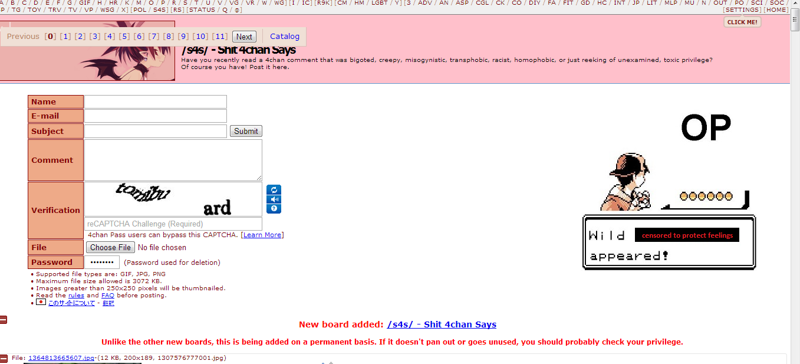
Task: Click the OP Pokemon battle image
Action: tap(669, 192)
